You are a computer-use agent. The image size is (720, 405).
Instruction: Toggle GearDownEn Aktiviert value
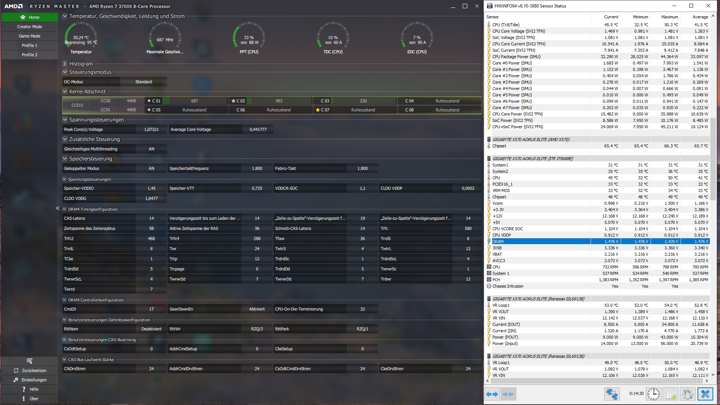pos(256,309)
